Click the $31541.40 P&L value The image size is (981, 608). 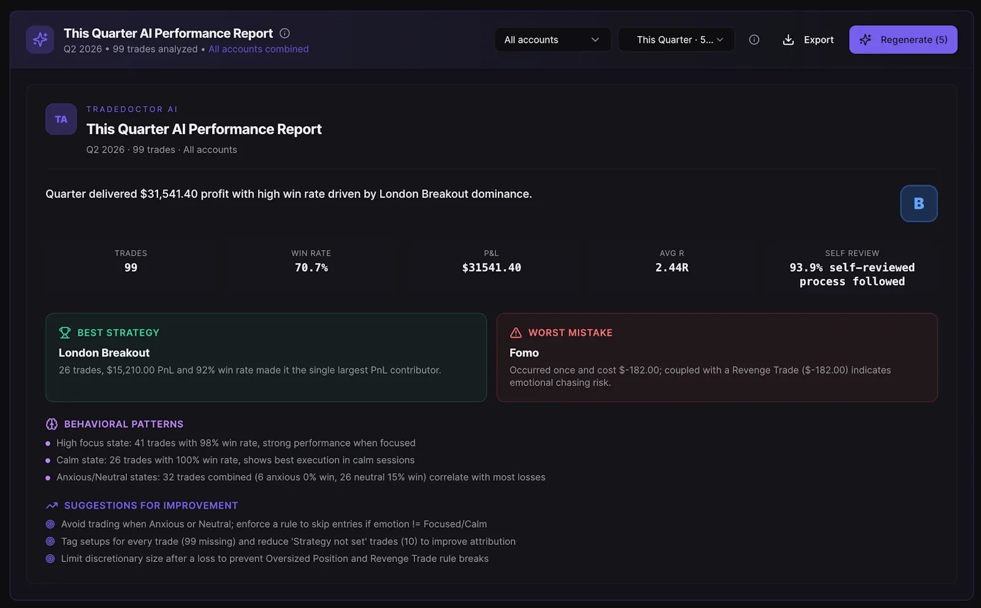492,268
